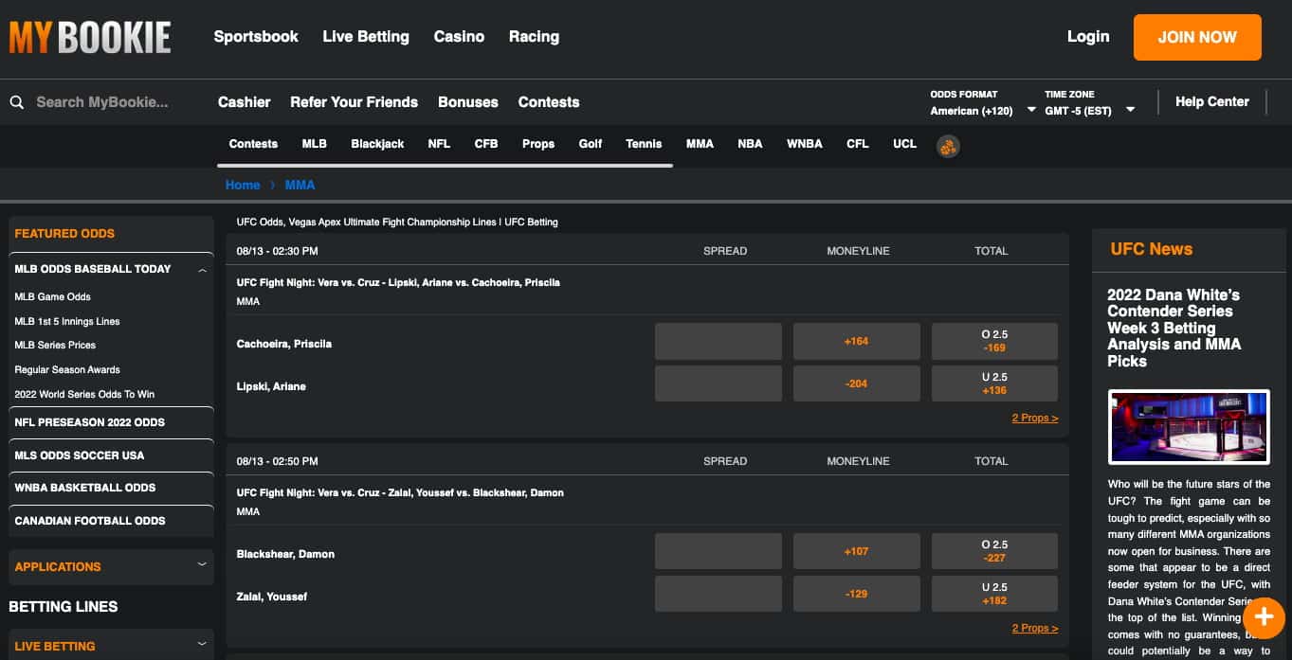The image size is (1292, 660).
Task: Switch to the CFB tab
Action: 486,144
